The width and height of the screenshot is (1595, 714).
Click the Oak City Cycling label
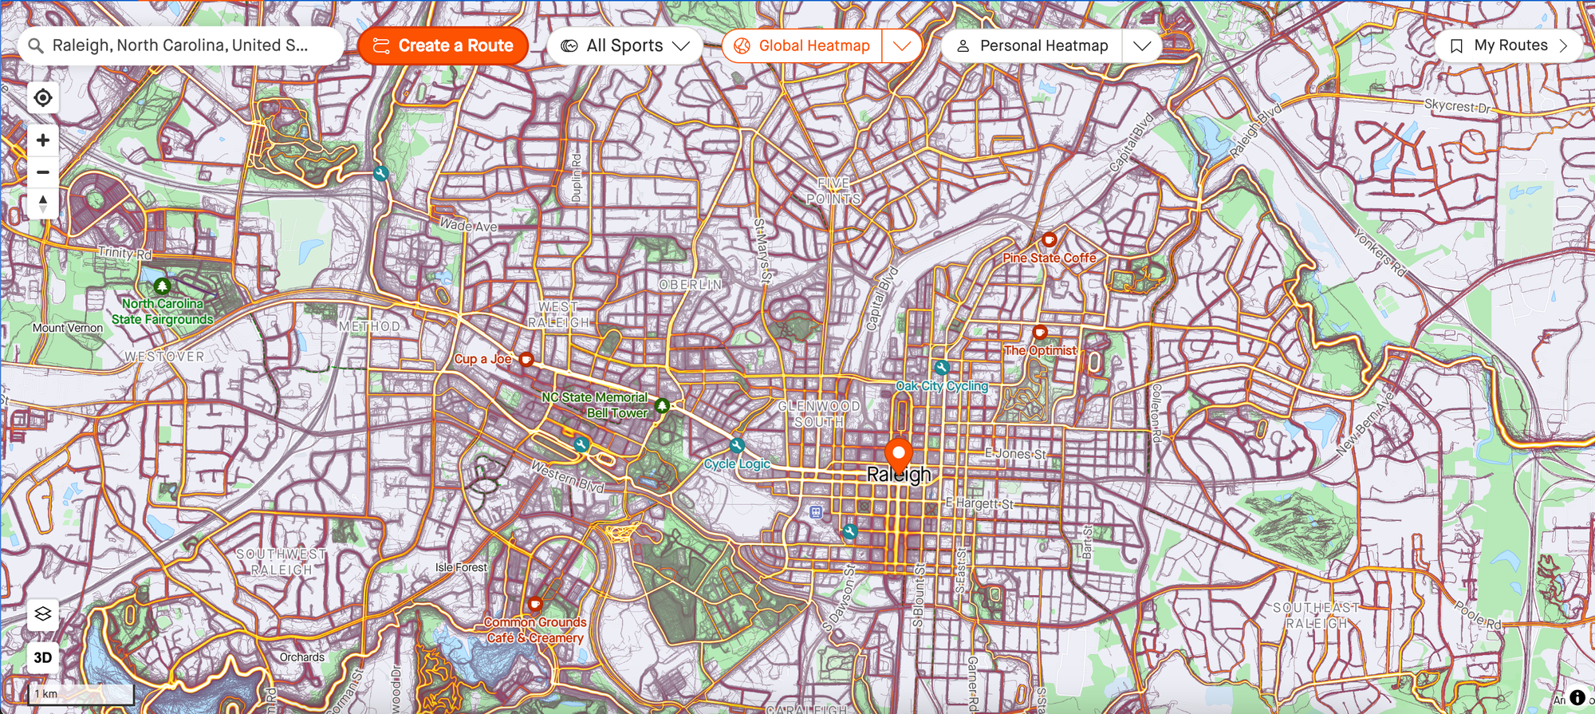[x=942, y=386]
